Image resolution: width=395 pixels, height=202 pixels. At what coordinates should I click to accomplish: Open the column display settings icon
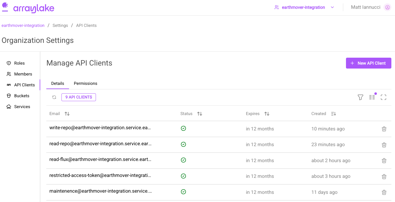372,97
